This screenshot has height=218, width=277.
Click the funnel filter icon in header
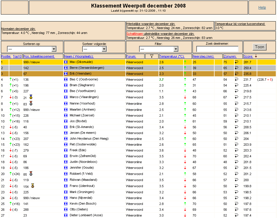pyautogui.click(x=152, y=56)
